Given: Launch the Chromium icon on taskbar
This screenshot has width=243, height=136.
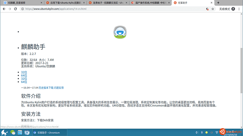Looking at the screenshot, I should pyautogui.click(x=27, y=132).
